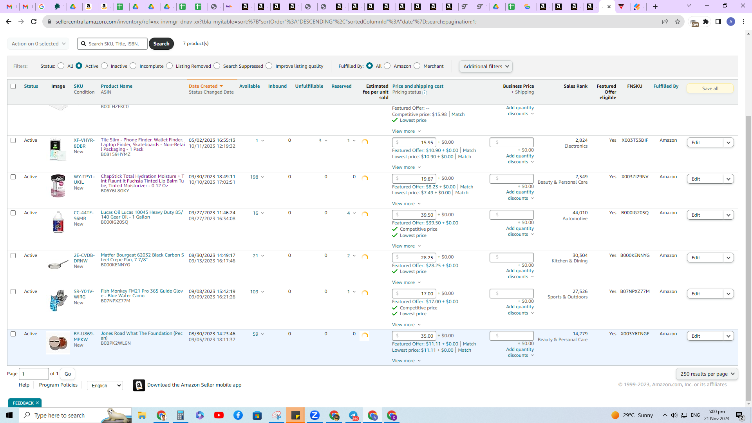Open Facebook from the taskbar
Screen dimensions: 752x423
[x=238, y=415]
